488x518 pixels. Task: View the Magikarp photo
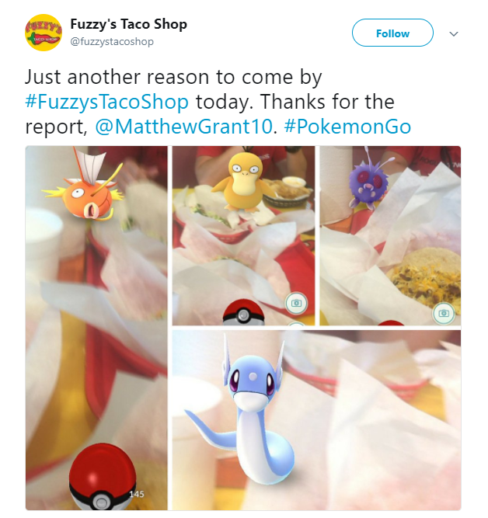point(96,328)
